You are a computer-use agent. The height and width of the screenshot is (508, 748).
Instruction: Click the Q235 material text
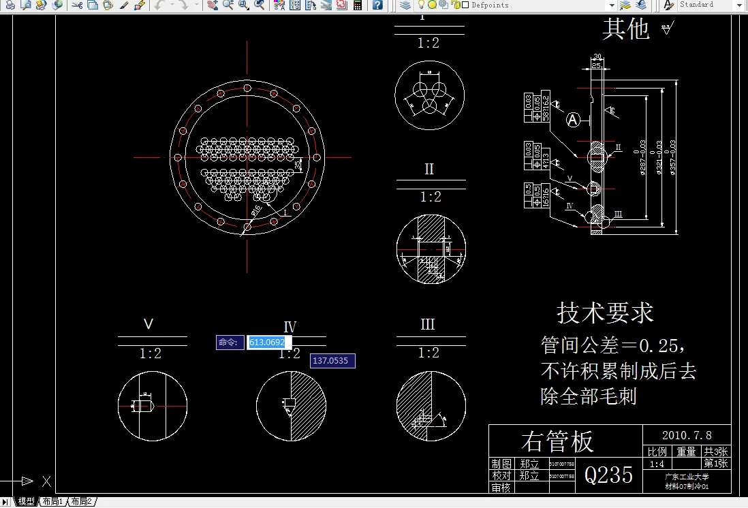609,475
